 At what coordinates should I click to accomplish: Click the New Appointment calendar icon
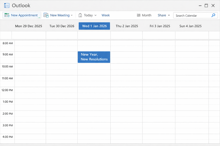point(7,15)
